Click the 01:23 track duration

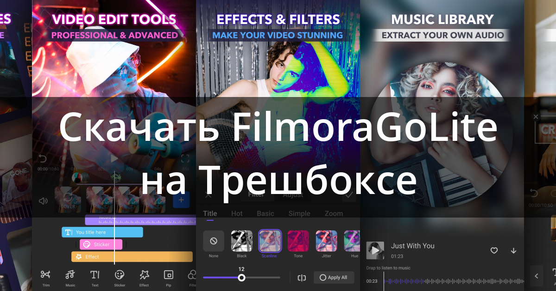tap(397, 256)
